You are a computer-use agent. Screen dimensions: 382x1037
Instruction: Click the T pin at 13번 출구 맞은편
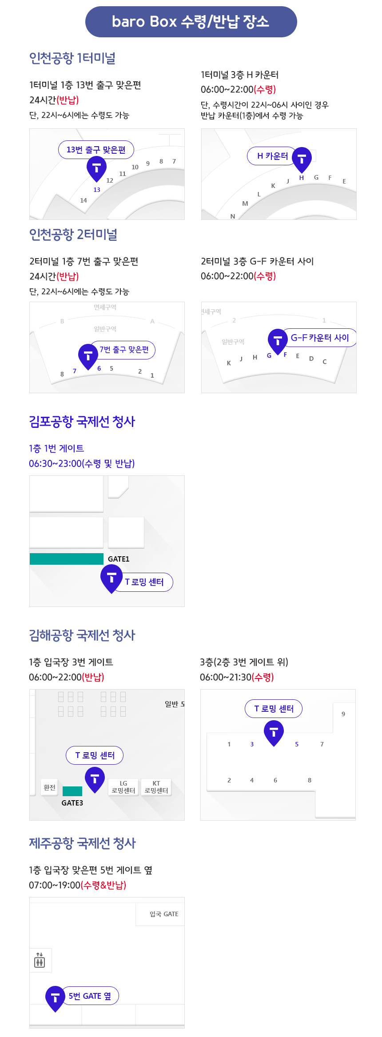(x=96, y=168)
